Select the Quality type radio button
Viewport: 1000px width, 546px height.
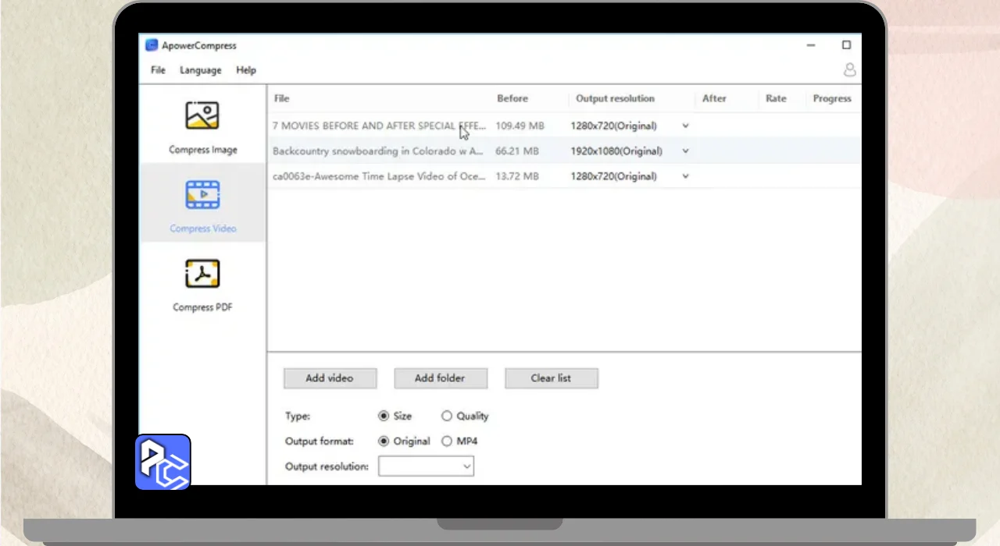[447, 417]
